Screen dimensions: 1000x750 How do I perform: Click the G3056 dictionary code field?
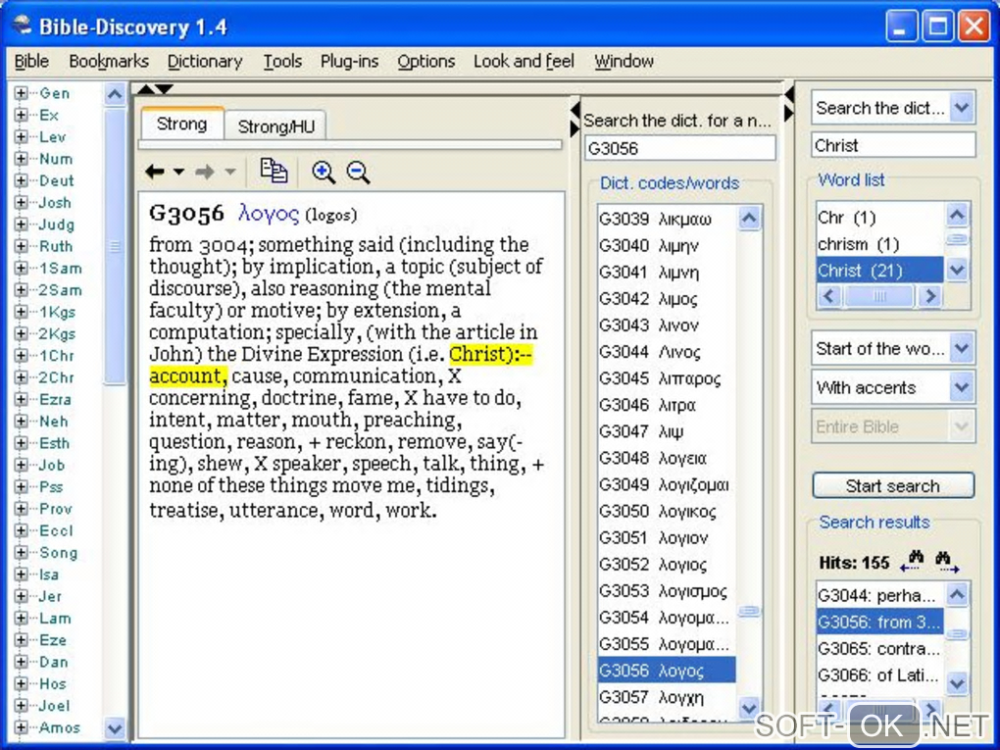(x=679, y=149)
